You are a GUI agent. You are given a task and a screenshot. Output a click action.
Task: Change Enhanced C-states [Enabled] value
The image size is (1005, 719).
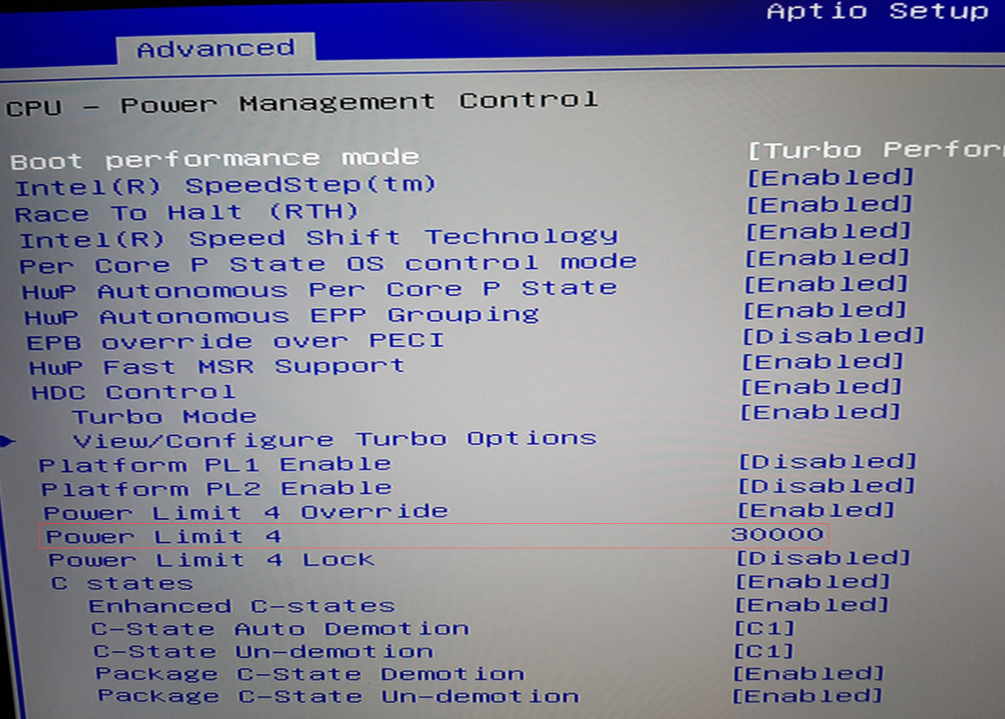coord(812,604)
